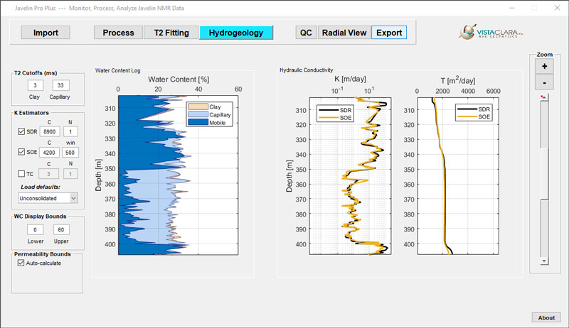Screen dimensions: 569x328
Task: Disable the SDR estimator checkbox
Action: tap(20, 132)
